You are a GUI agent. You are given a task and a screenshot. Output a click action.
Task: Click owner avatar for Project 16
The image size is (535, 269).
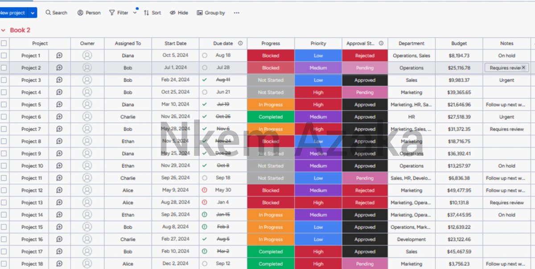(x=87, y=239)
